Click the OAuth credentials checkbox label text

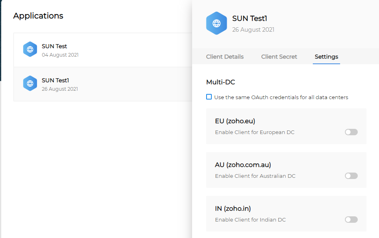pyautogui.click(x=281, y=97)
